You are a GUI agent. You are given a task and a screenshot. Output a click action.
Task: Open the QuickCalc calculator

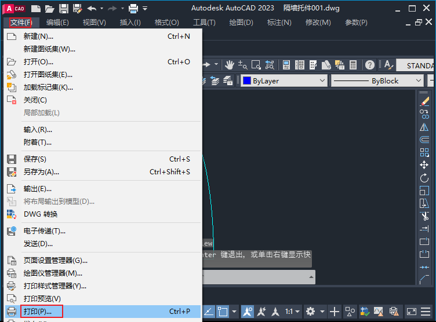pyautogui.click(x=353, y=65)
